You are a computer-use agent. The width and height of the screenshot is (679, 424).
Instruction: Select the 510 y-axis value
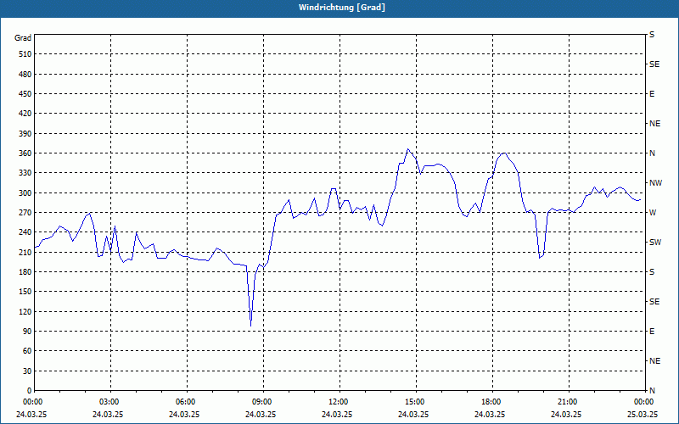25,54
